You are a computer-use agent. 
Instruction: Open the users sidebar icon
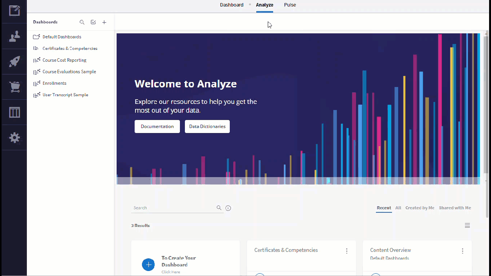(14, 36)
